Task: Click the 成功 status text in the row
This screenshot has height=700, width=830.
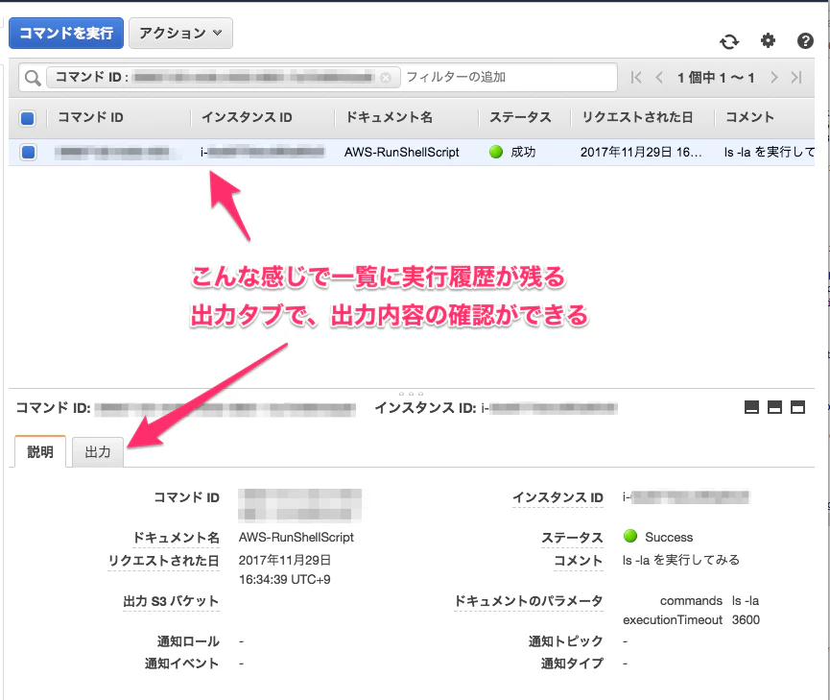Action: [523, 152]
